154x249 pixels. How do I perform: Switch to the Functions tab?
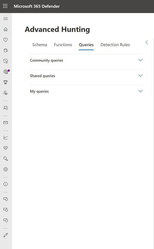(63, 45)
